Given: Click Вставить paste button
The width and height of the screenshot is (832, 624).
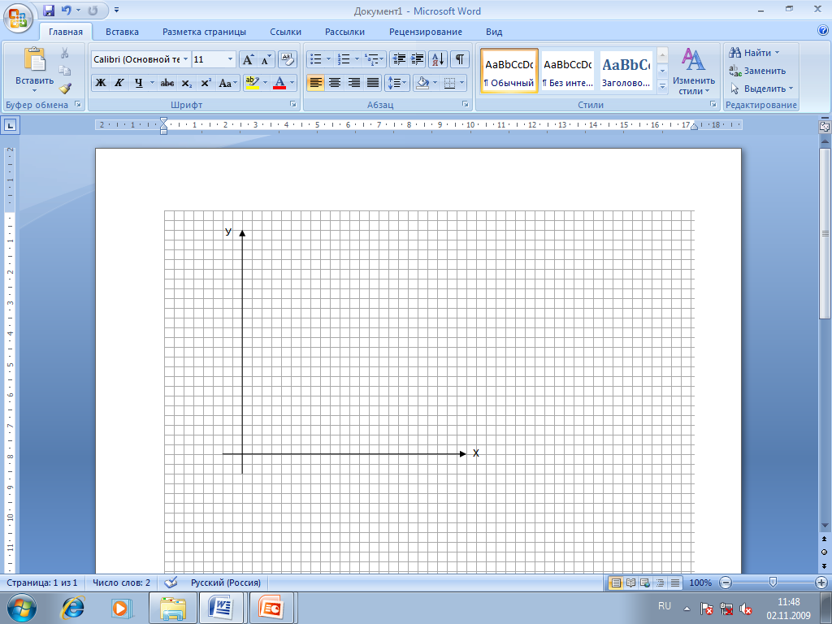Looking at the screenshot, I should click(x=34, y=70).
